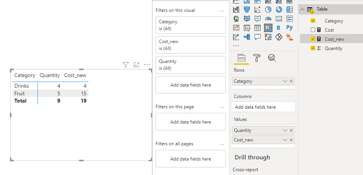The width and height of the screenshot is (363, 175).
Task: Select the Funnel chart visual
Action: pos(247,10)
